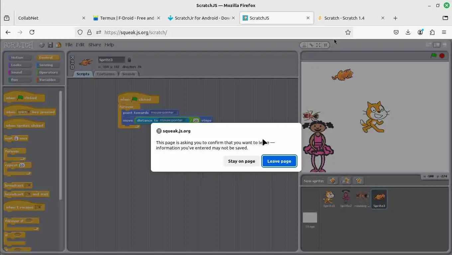452x255 pixels.
Task: Select the Pen block category
Action: click(20, 80)
